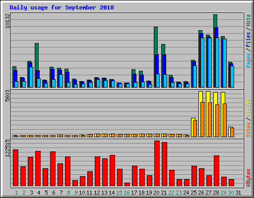254x198 pixels.
Task: Select day label 29 on x-axis
Action: pos(223,193)
